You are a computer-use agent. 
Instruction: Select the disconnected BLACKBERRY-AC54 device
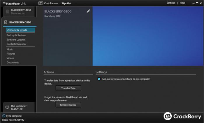19,12
